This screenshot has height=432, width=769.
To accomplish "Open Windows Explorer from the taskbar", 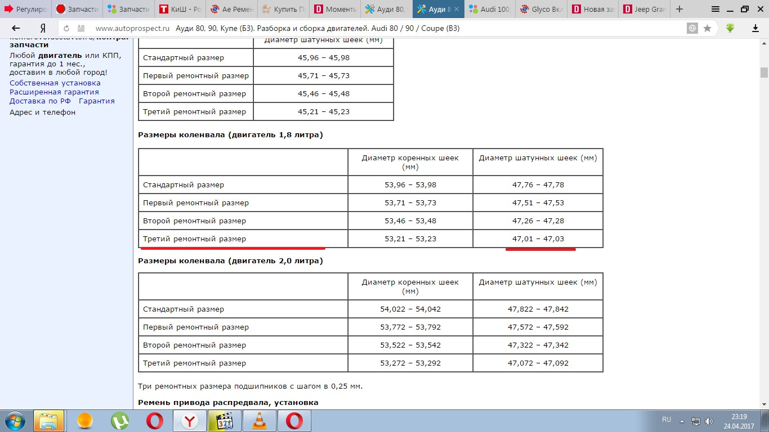I will (x=48, y=421).
